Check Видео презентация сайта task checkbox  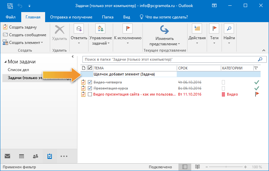[x=90, y=94]
